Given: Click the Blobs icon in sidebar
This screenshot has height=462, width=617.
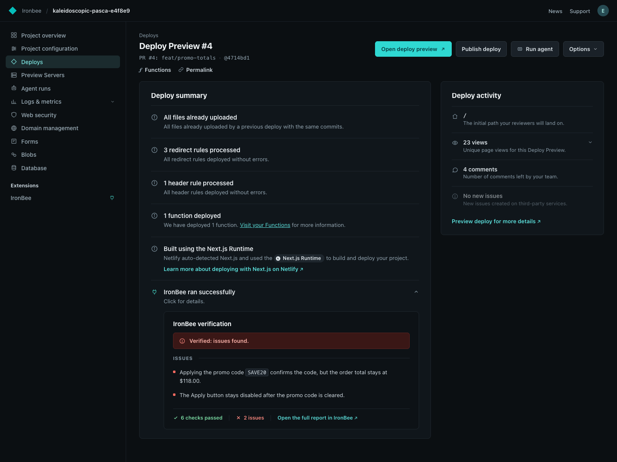Looking at the screenshot, I should point(14,155).
